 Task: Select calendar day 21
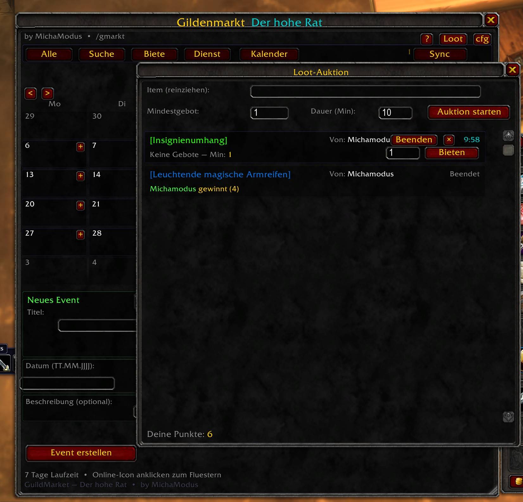[x=113, y=212]
